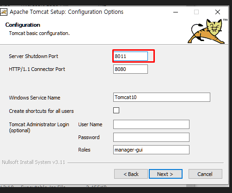
Task: Click the Create shortcuts for all users label
Action: (41, 111)
